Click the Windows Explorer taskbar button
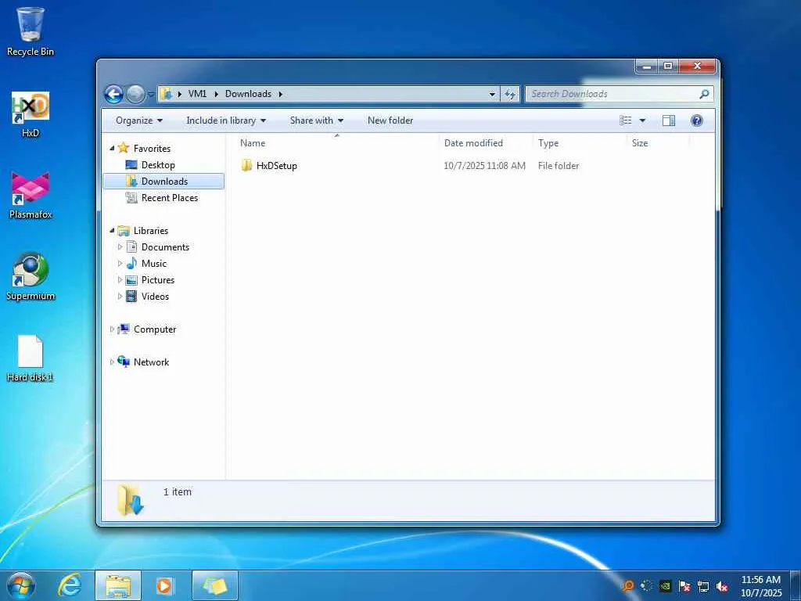Viewport: 801px width, 601px height. pyautogui.click(x=118, y=585)
